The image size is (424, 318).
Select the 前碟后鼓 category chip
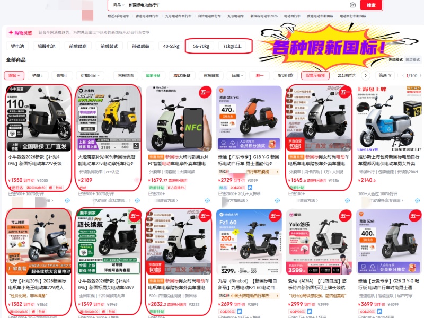tap(140, 46)
